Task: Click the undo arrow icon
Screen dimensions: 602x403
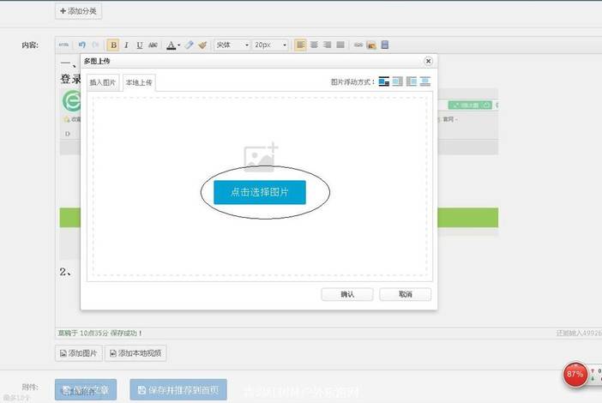Action: pos(82,45)
